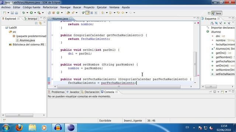Toggle Hide Fields in Esquema
The image size is (236, 132).
pos(216,23)
